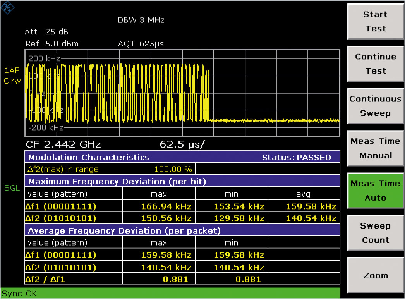405x299 pixels.
Task: Click the Modulation Characteristics header
Action: tap(89, 157)
